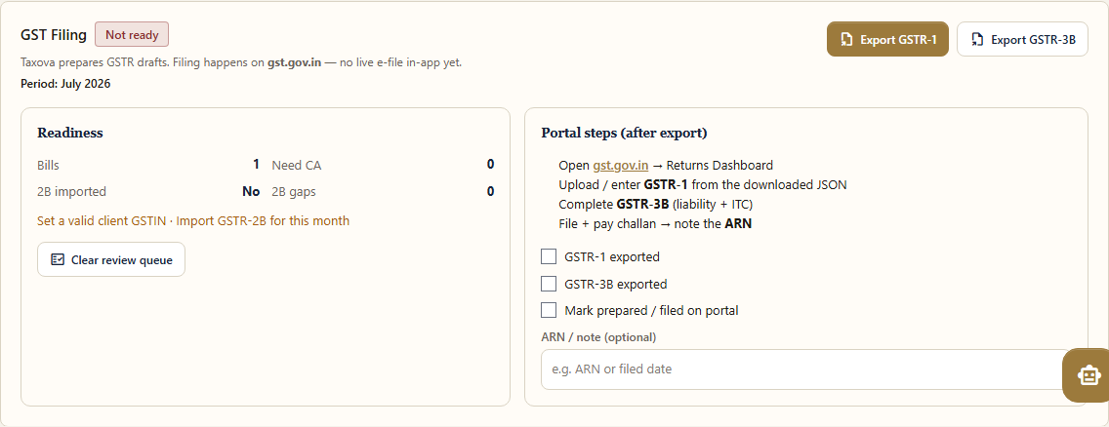Click the 'No' value for 2B imported
This screenshot has width=1109, height=427.
pyautogui.click(x=250, y=191)
